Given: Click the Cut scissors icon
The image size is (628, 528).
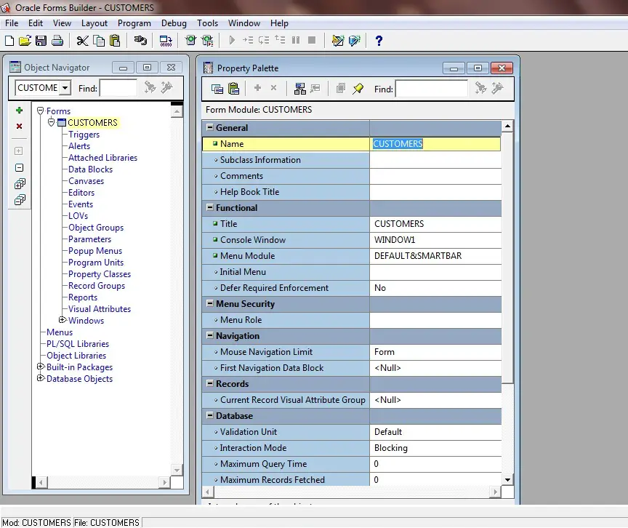Looking at the screenshot, I should [x=82, y=41].
